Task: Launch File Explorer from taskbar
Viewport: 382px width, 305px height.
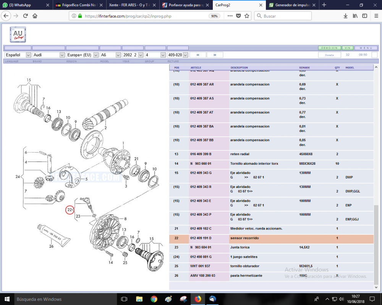Action: [x=139, y=299]
